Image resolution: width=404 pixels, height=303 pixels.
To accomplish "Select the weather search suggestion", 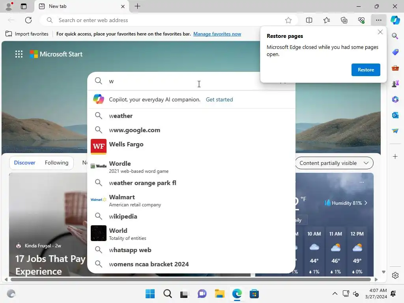I will (191, 116).
